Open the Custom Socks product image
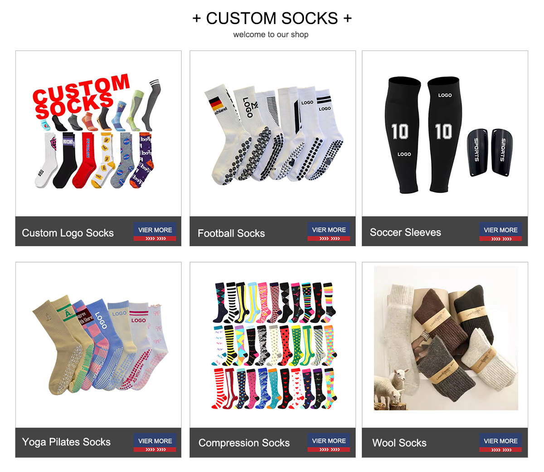The width and height of the screenshot is (544, 472). [98, 133]
